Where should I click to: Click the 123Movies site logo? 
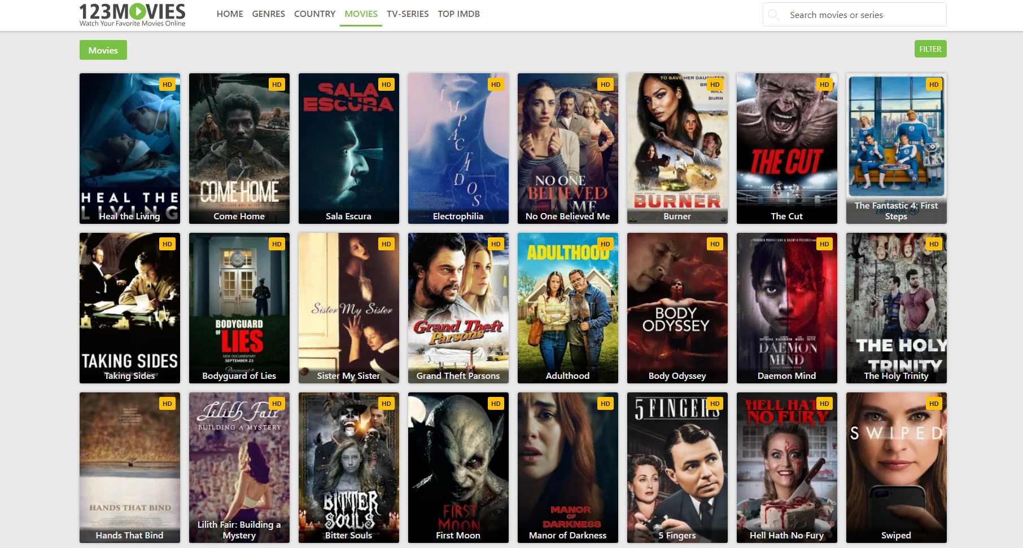(x=132, y=15)
